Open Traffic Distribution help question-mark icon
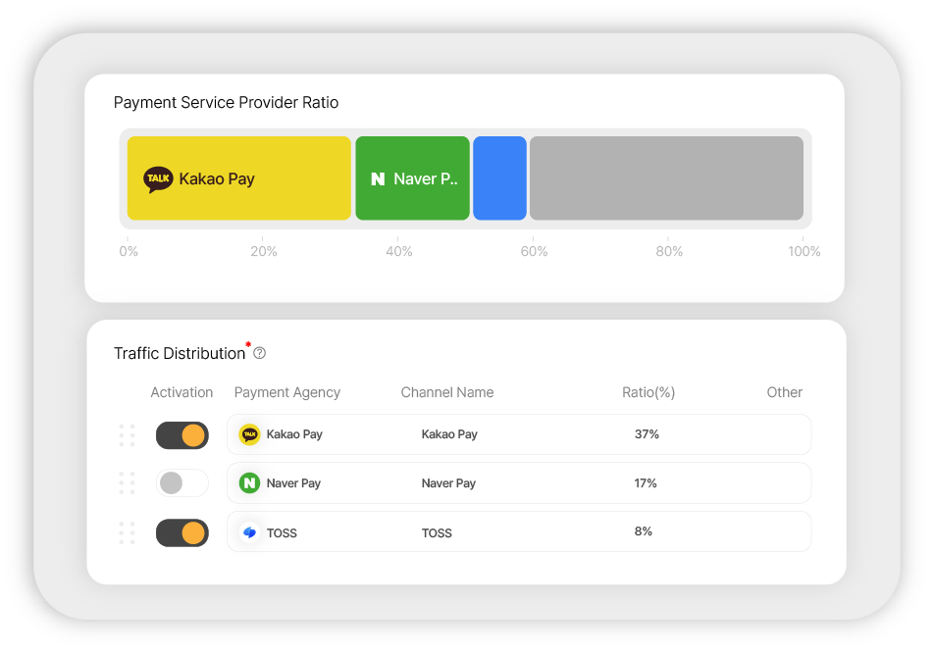 (x=260, y=353)
